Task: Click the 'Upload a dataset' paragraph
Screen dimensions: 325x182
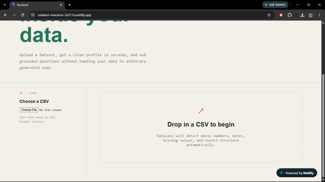Action: click(x=83, y=61)
